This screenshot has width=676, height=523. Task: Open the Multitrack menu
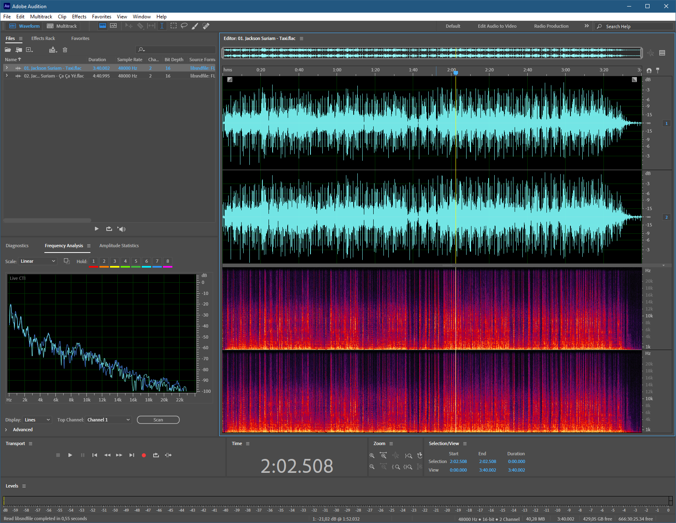41,17
